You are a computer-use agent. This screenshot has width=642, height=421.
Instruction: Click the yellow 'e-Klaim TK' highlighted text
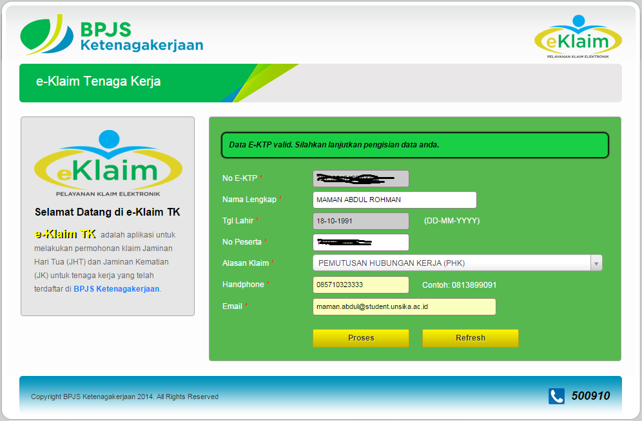(66, 234)
